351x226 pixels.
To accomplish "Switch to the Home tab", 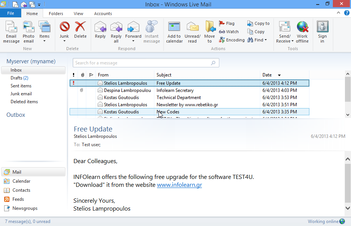I will tap(32, 14).
